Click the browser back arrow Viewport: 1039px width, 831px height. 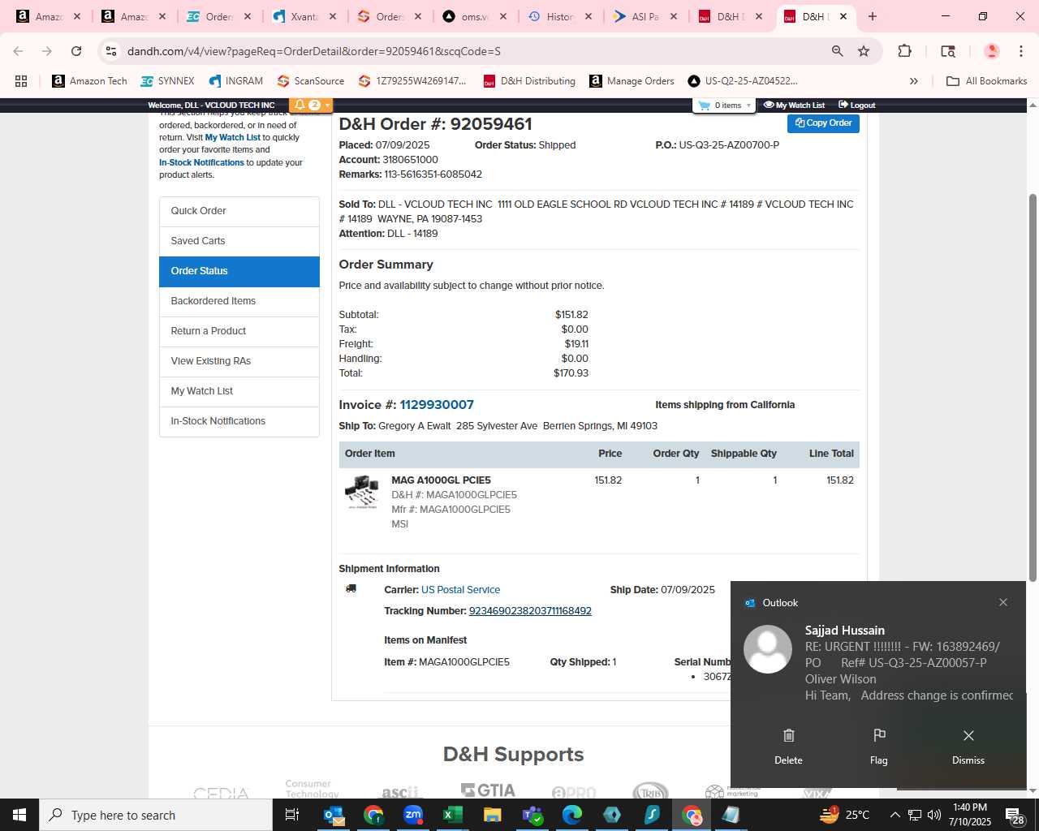(19, 51)
